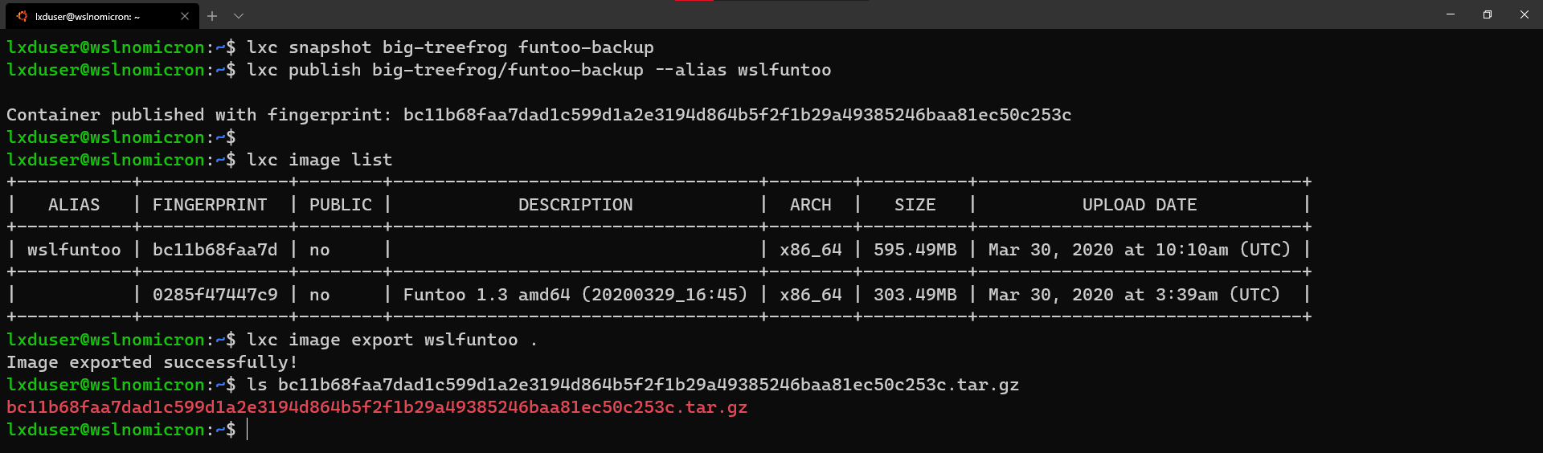Click the 595.49MB size value
Image resolution: width=1543 pixels, height=453 pixels.
tap(915, 250)
